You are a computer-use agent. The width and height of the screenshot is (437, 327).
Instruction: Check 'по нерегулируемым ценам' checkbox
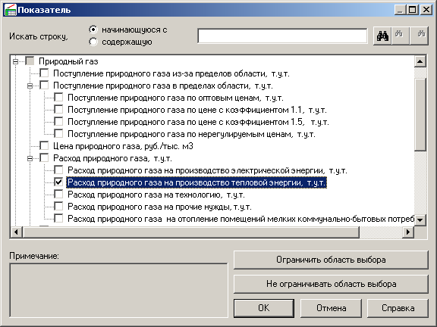(58, 133)
